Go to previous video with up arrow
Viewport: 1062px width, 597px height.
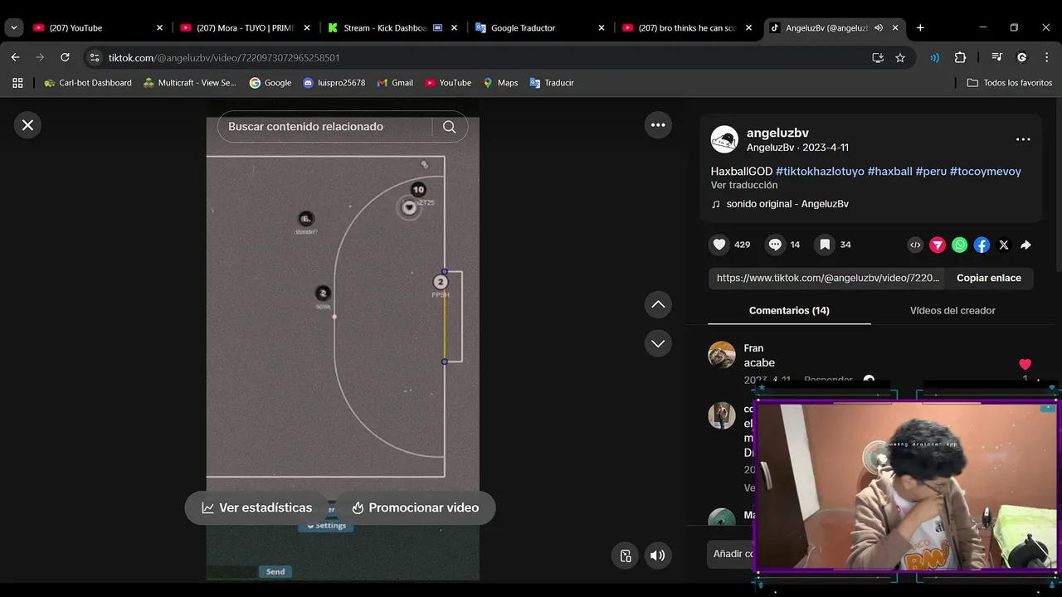click(658, 304)
